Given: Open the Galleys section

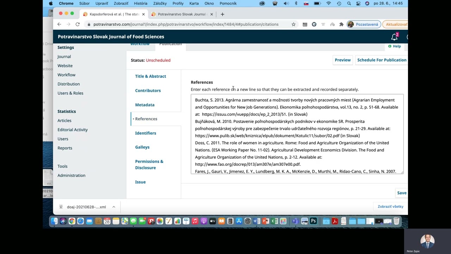Looking at the screenshot, I should (142, 147).
